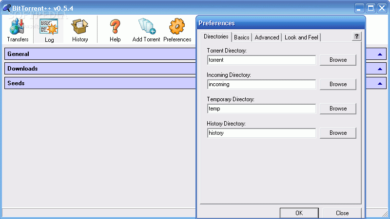Confirm preferences with OK button

[x=299, y=213]
